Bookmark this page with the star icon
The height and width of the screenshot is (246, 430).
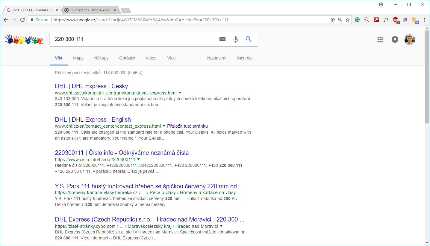(x=348, y=20)
